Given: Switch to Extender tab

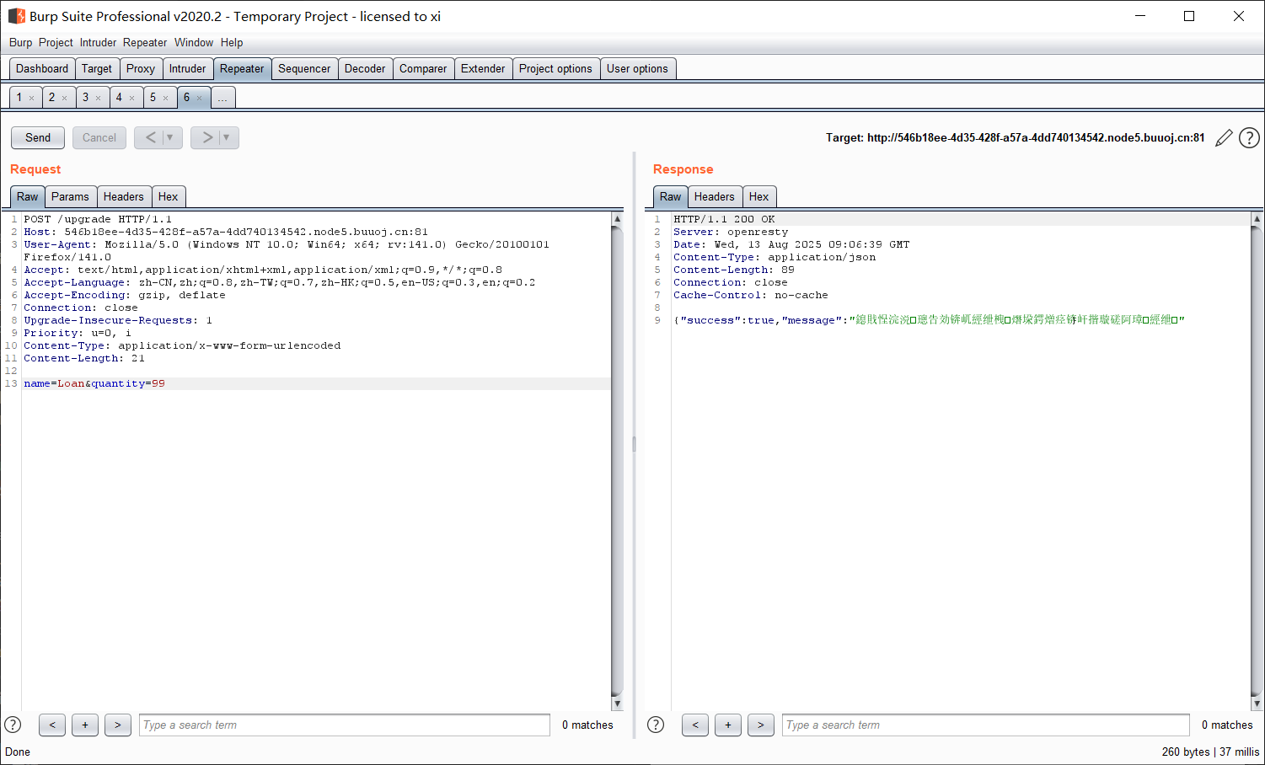Looking at the screenshot, I should (483, 69).
